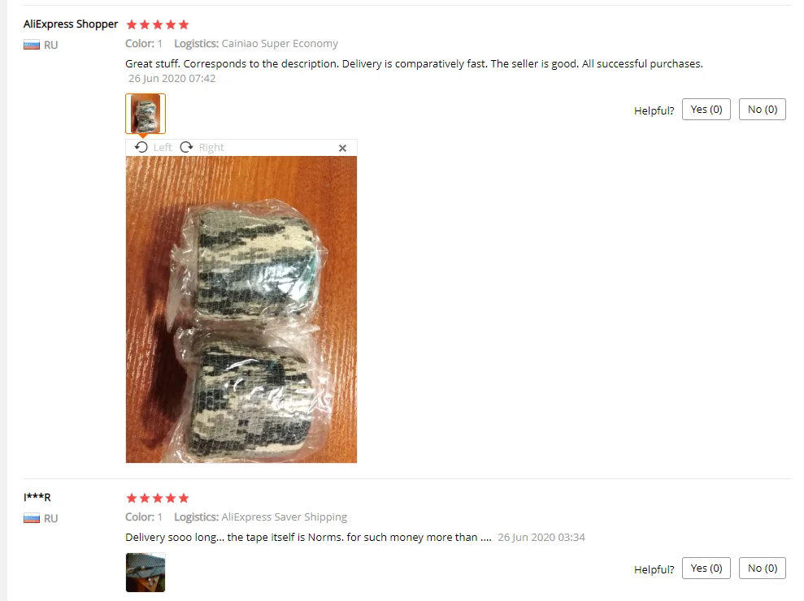Click Russian flag icon beside I***R
The image size is (804, 601).
pyautogui.click(x=31, y=518)
